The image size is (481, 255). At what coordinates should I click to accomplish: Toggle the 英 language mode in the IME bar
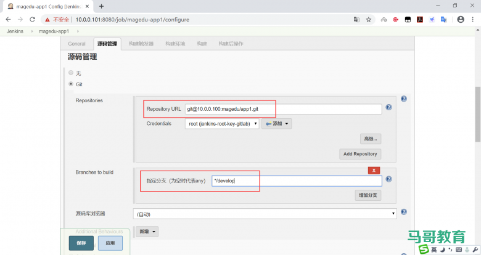[434, 250]
